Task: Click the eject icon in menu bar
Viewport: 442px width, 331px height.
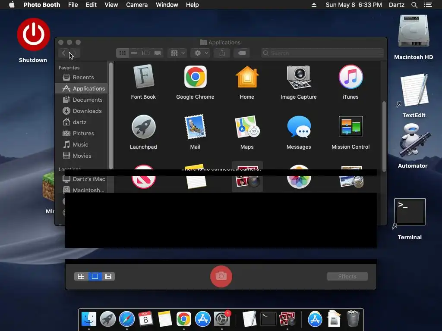Action: point(314,5)
